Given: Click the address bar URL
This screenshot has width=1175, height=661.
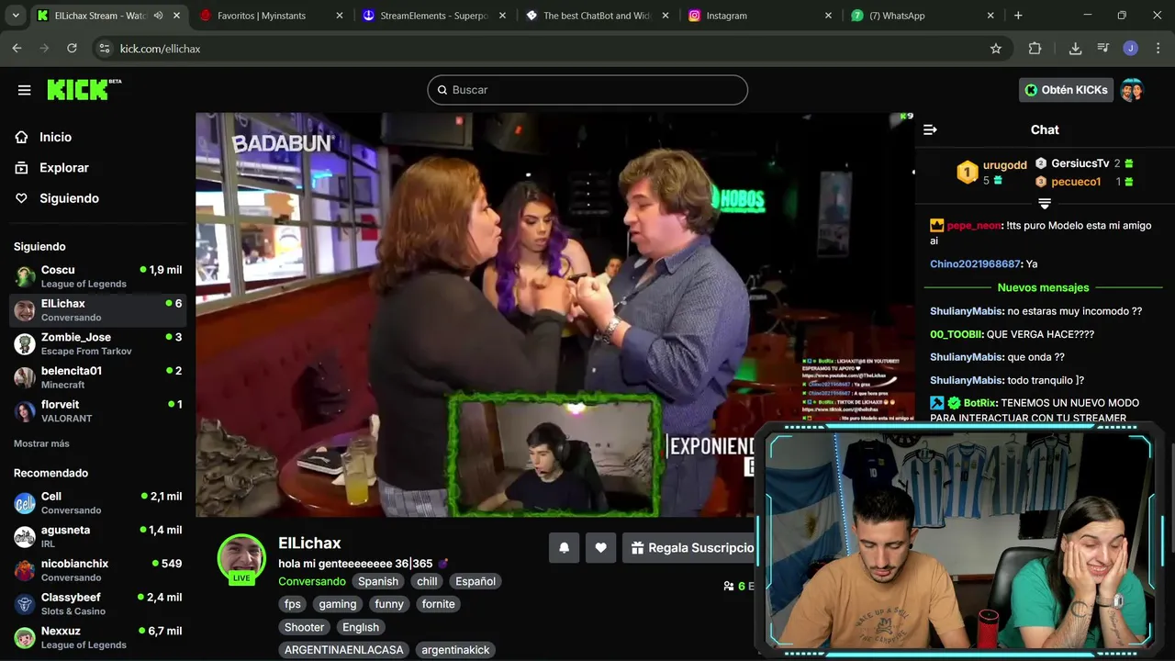Looking at the screenshot, I should click(x=160, y=49).
